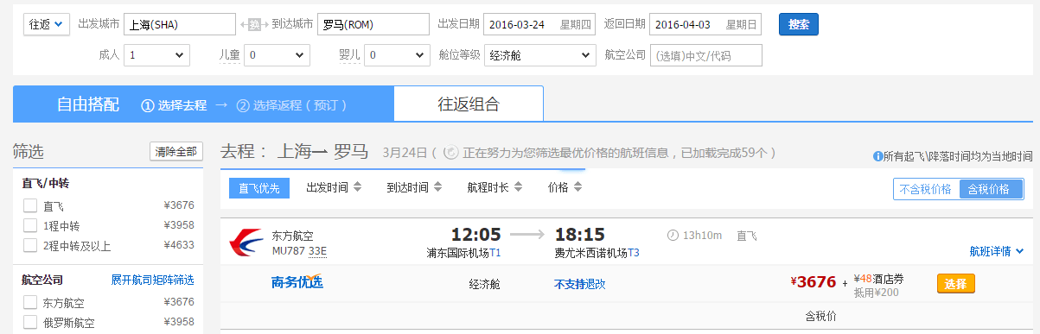Click sort arrows beside 到达时间
This screenshot has height=334, width=1040.
point(437,187)
